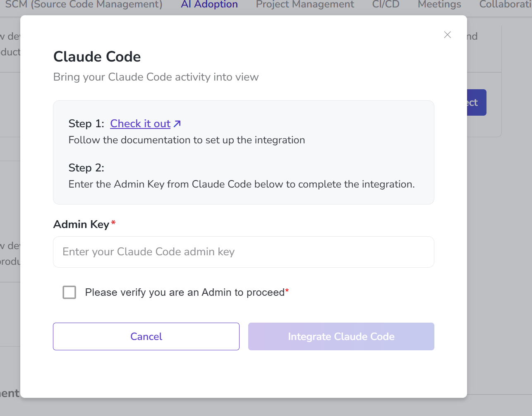Open the Collaboration tab
This screenshot has height=416, width=532.
[x=505, y=5]
